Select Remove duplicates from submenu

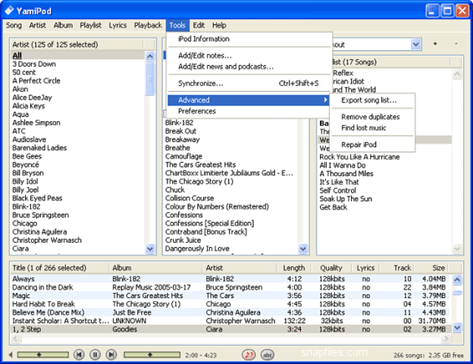[x=370, y=117]
